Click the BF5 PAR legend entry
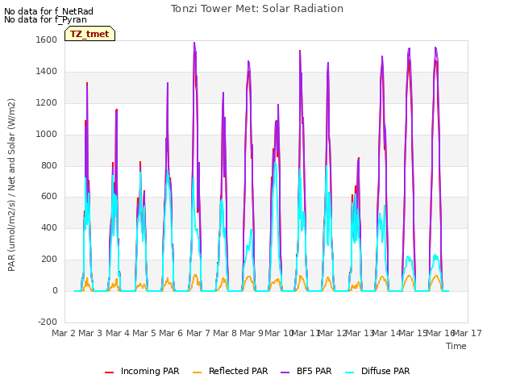 [306, 371]
